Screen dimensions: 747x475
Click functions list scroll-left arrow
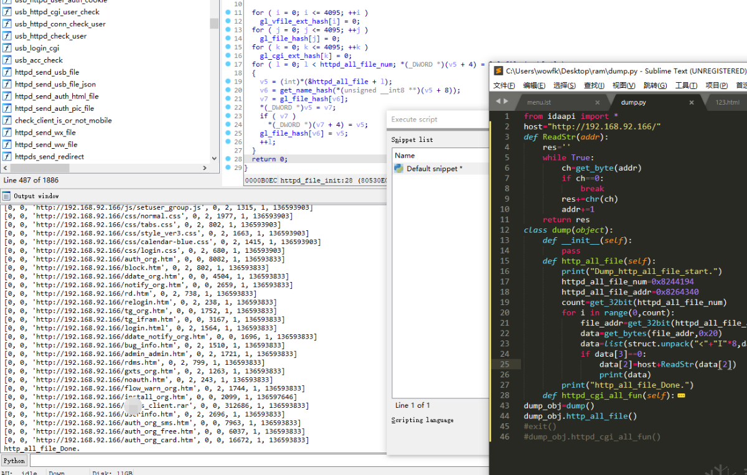point(5,168)
